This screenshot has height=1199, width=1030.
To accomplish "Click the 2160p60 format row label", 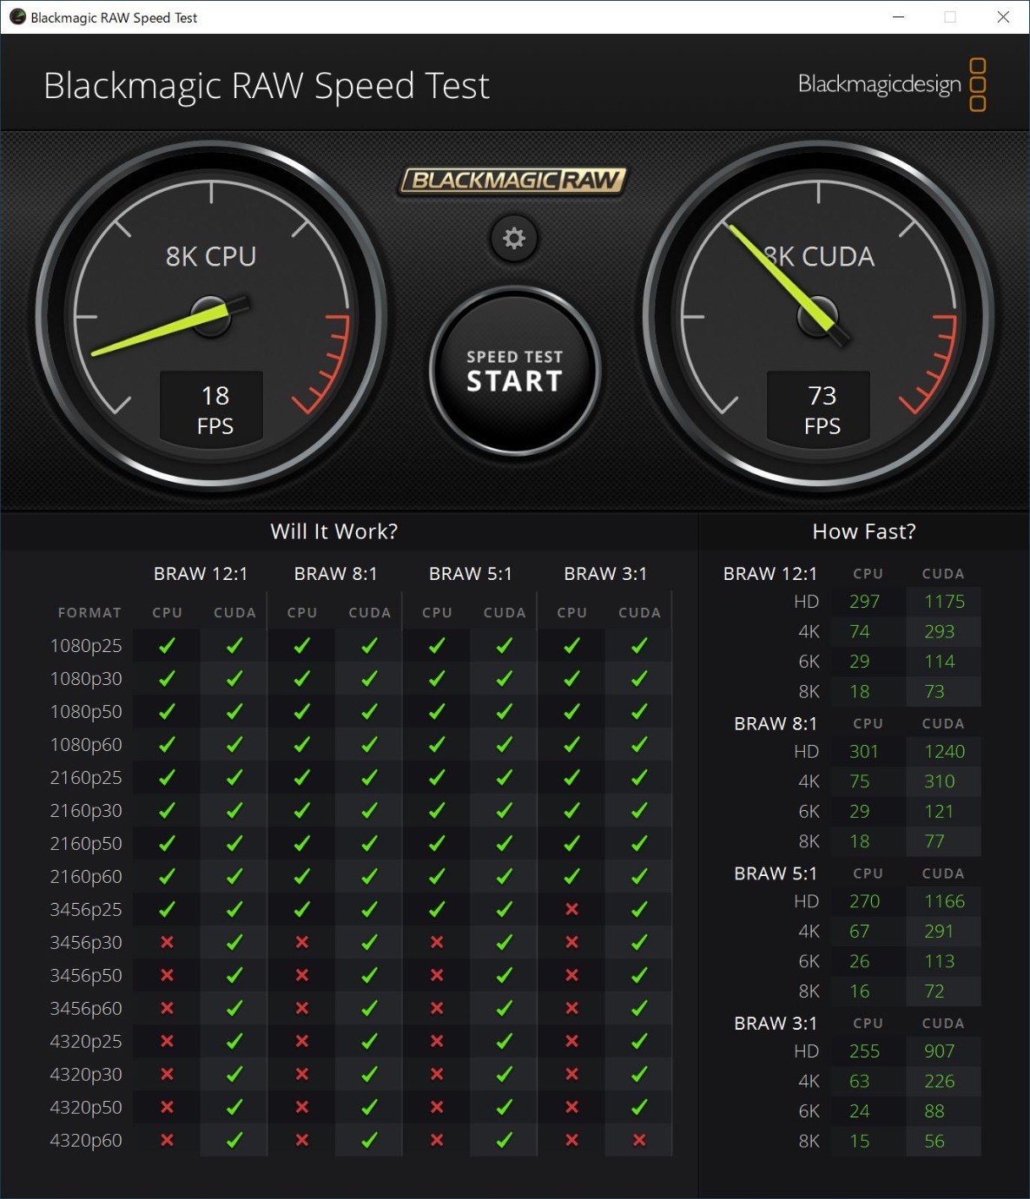I will tap(86, 876).
